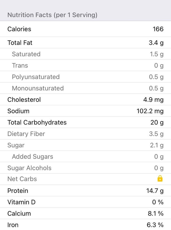Viewport: 171px width, 230px height.
Task: Select the Sugar row
Action: point(85,145)
